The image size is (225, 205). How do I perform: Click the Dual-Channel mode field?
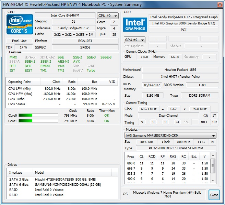click(168, 115)
